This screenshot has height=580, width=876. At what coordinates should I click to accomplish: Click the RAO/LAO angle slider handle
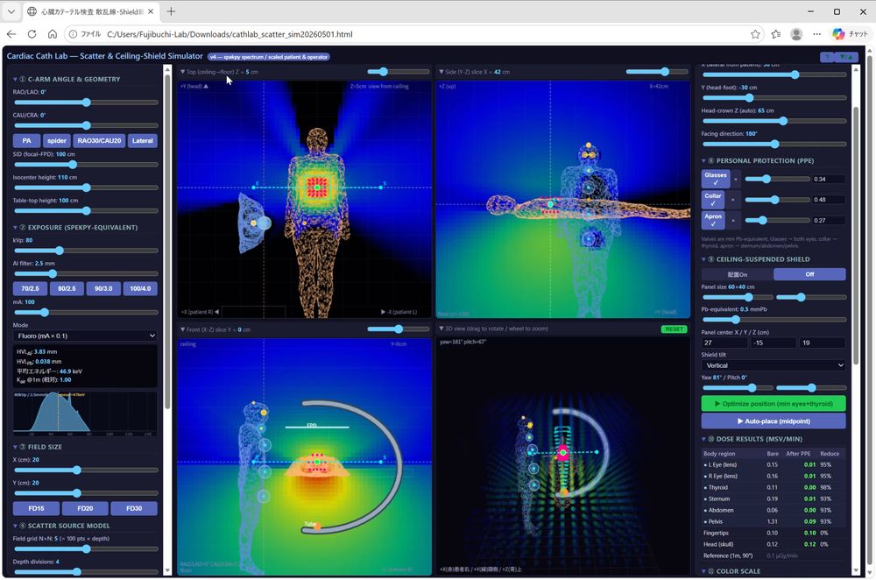coord(86,103)
